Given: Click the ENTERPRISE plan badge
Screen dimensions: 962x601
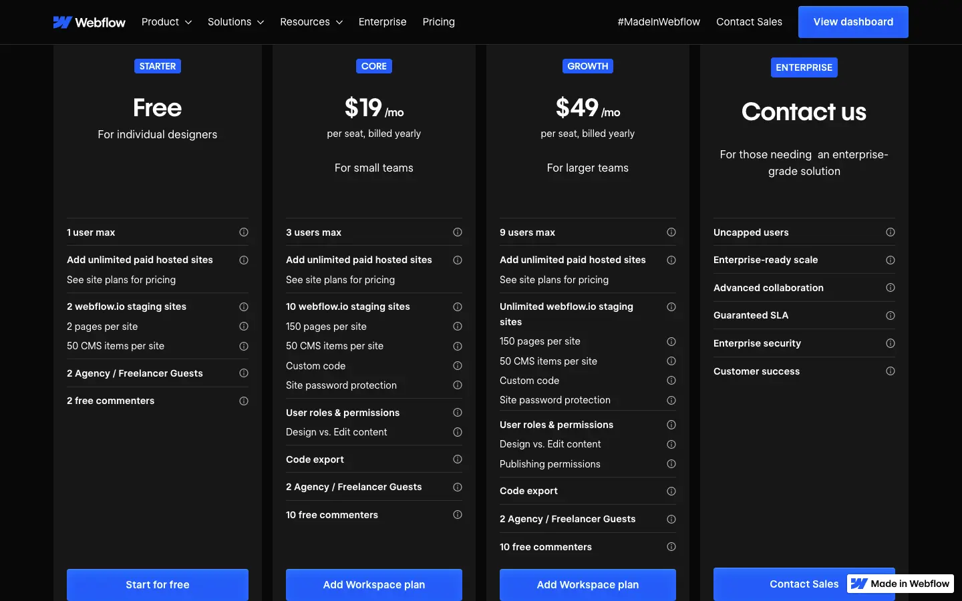Looking at the screenshot, I should (804, 67).
